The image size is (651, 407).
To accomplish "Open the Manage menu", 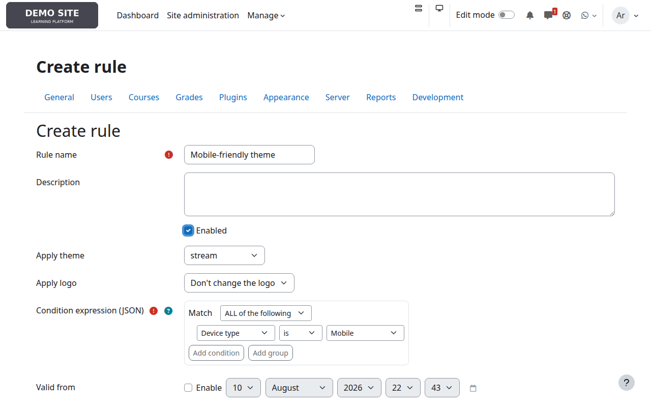I will click(x=266, y=15).
